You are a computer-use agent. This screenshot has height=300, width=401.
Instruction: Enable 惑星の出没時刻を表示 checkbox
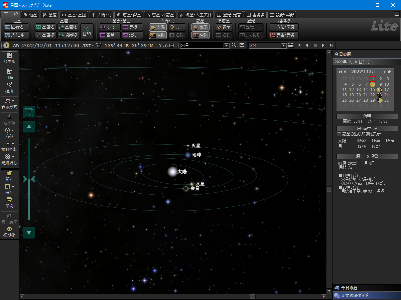click(x=339, y=134)
